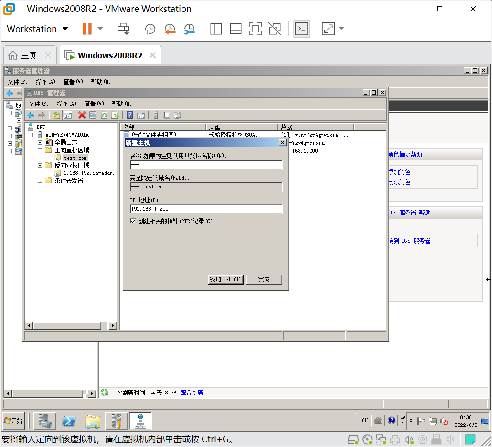Click the stretch guest display icon
Screen dimensions: 492x447
coord(328,29)
